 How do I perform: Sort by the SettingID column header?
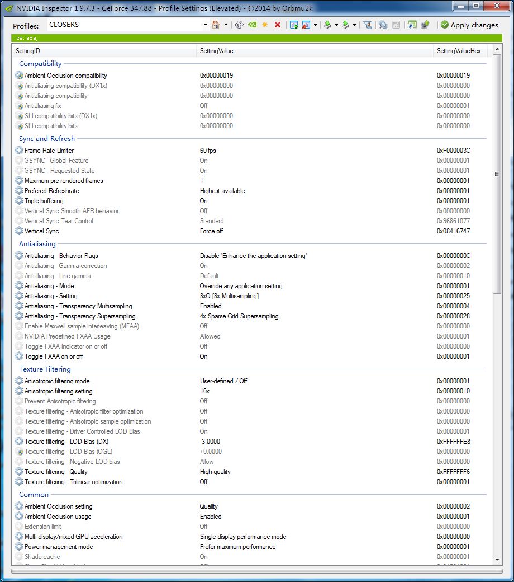click(x=104, y=51)
